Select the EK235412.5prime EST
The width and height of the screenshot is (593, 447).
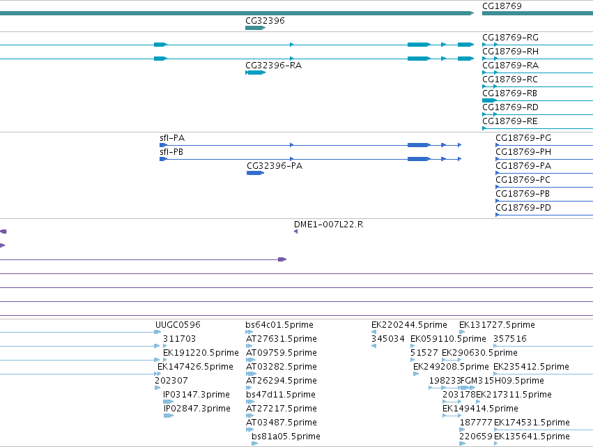pyautogui.click(x=531, y=367)
